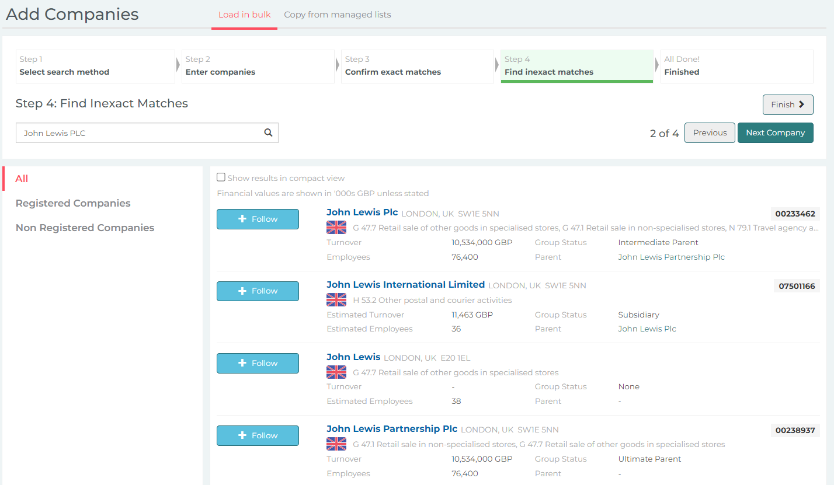Viewport: 834px width, 485px height.
Task: Follow John Lewis in E20 1EL
Action: [258, 363]
